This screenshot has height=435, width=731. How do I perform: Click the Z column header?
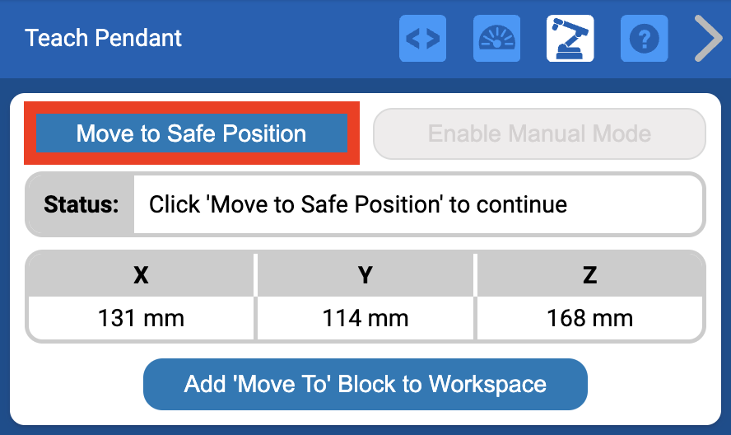point(589,275)
